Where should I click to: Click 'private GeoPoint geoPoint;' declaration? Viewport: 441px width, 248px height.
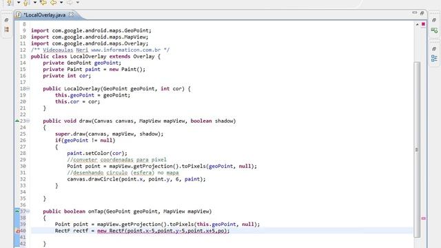point(82,63)
